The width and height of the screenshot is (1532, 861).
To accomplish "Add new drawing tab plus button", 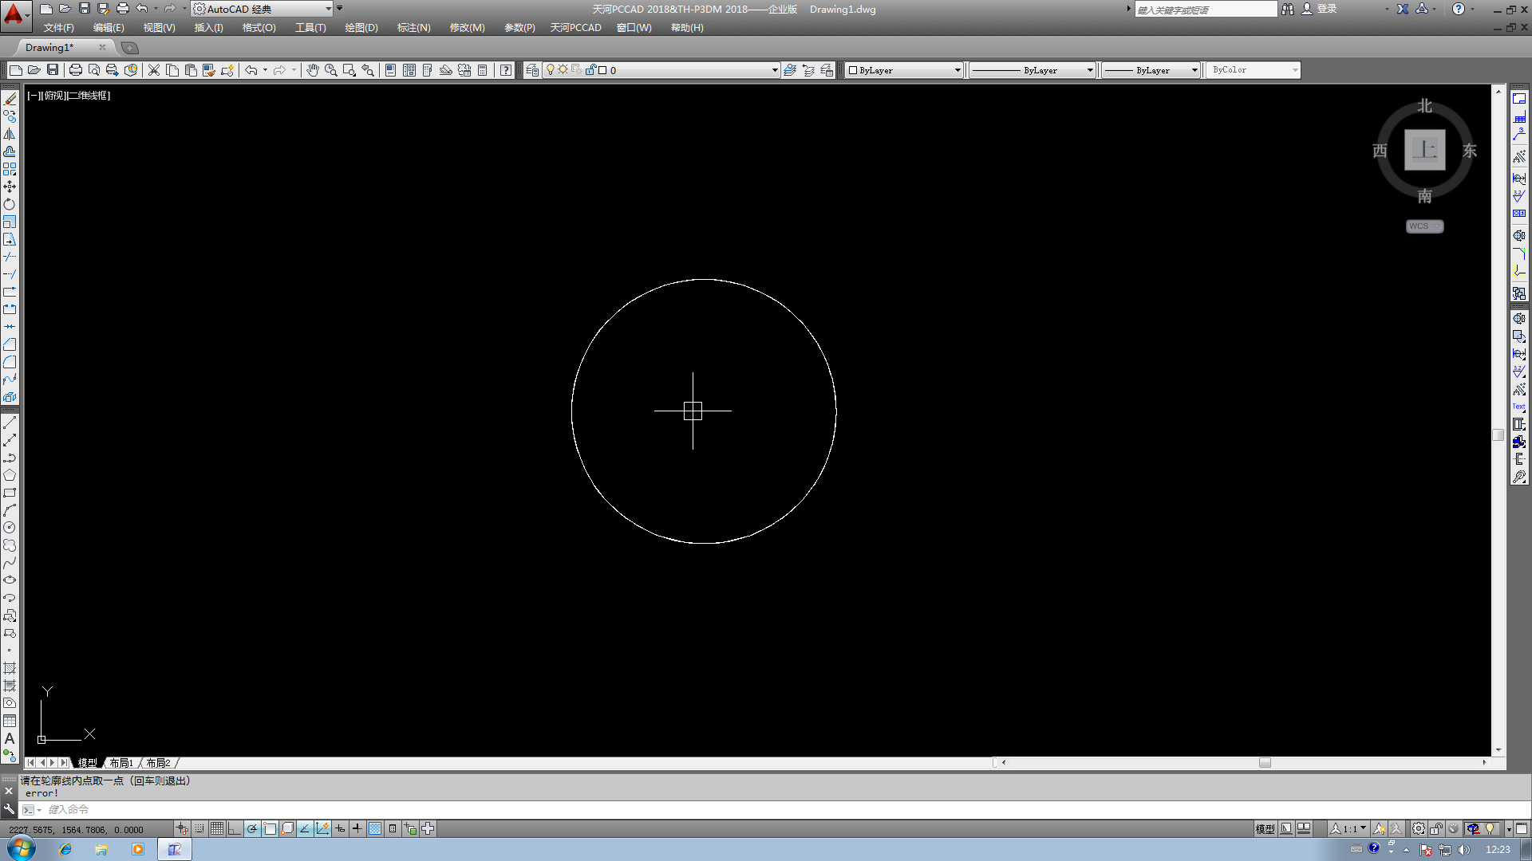I will coord(129,48).
